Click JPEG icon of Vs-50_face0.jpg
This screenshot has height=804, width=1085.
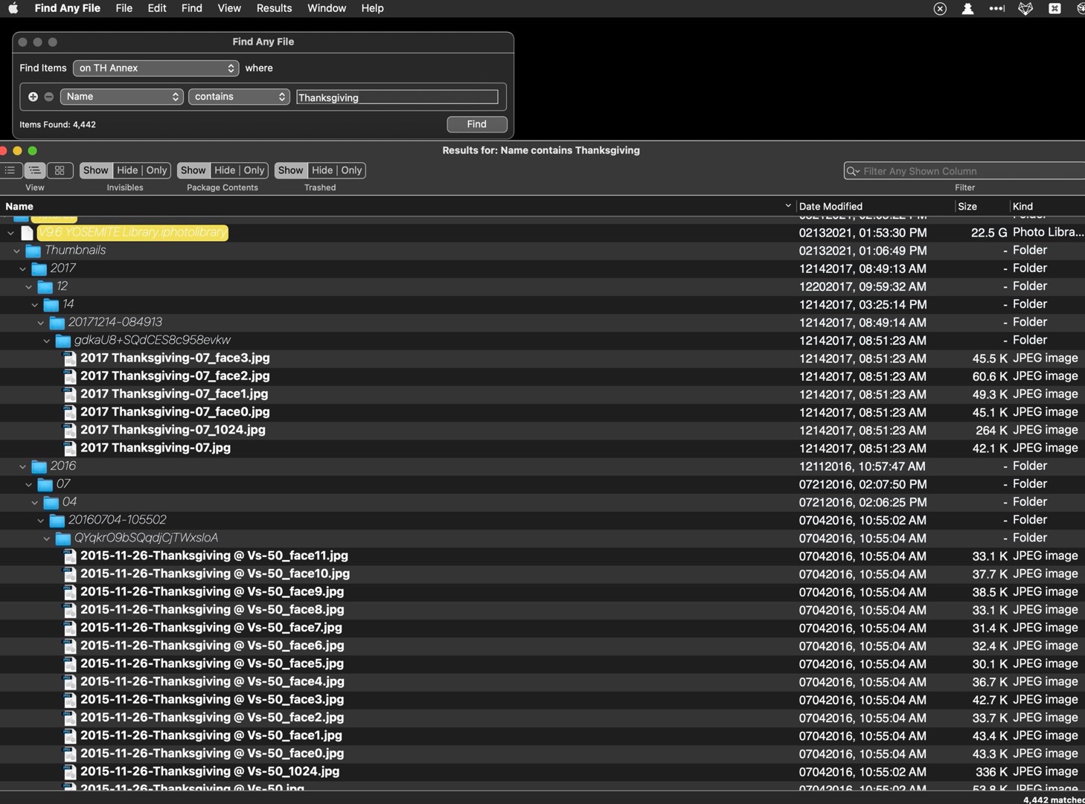pyautogui.click(x=70, y=753)
